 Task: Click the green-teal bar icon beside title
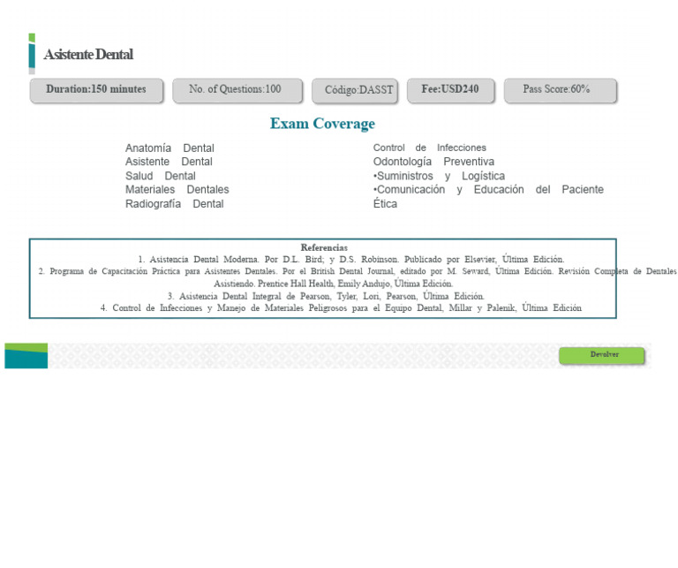coord(32,54)
